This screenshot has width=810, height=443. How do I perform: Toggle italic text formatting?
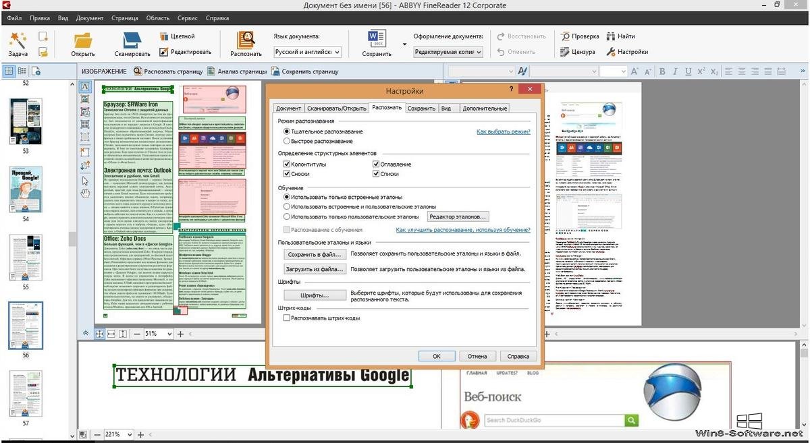675,71
